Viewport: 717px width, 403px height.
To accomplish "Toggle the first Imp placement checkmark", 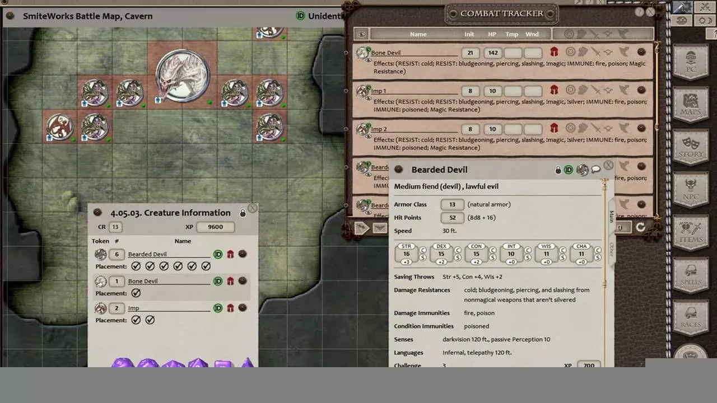I will pyautogui.click(x=136, y=320).
